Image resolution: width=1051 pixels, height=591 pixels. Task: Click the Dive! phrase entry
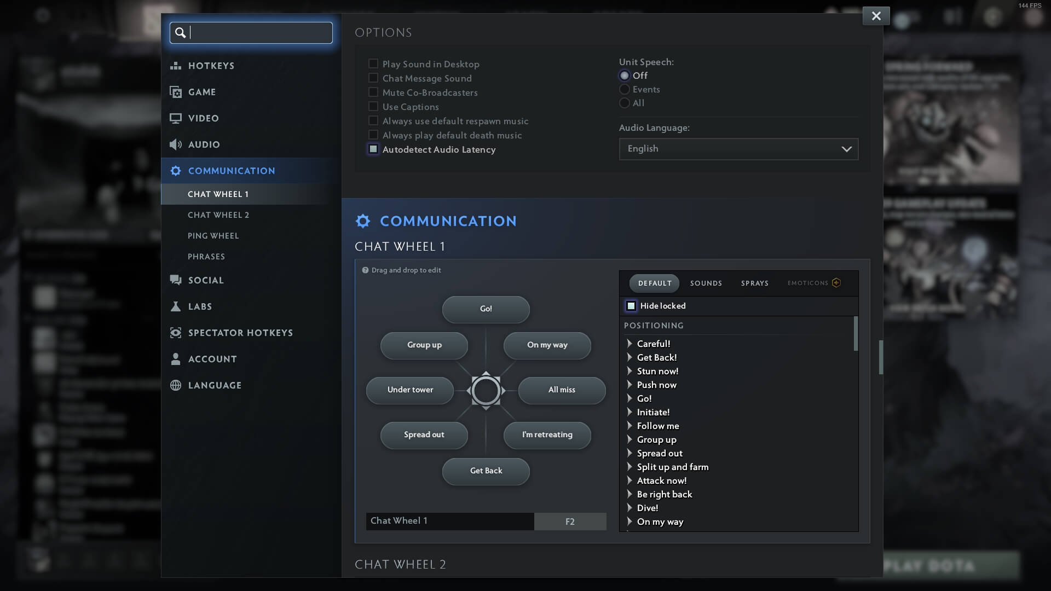[x=648, y=508]
